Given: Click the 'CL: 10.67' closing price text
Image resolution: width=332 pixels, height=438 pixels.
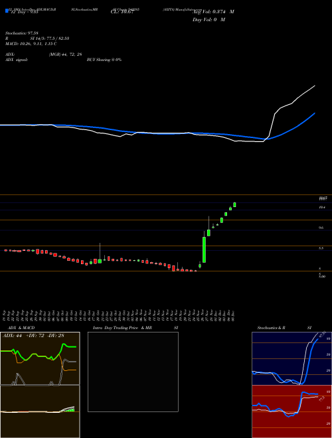Looking at the screenshot, I should pos(123,12).
